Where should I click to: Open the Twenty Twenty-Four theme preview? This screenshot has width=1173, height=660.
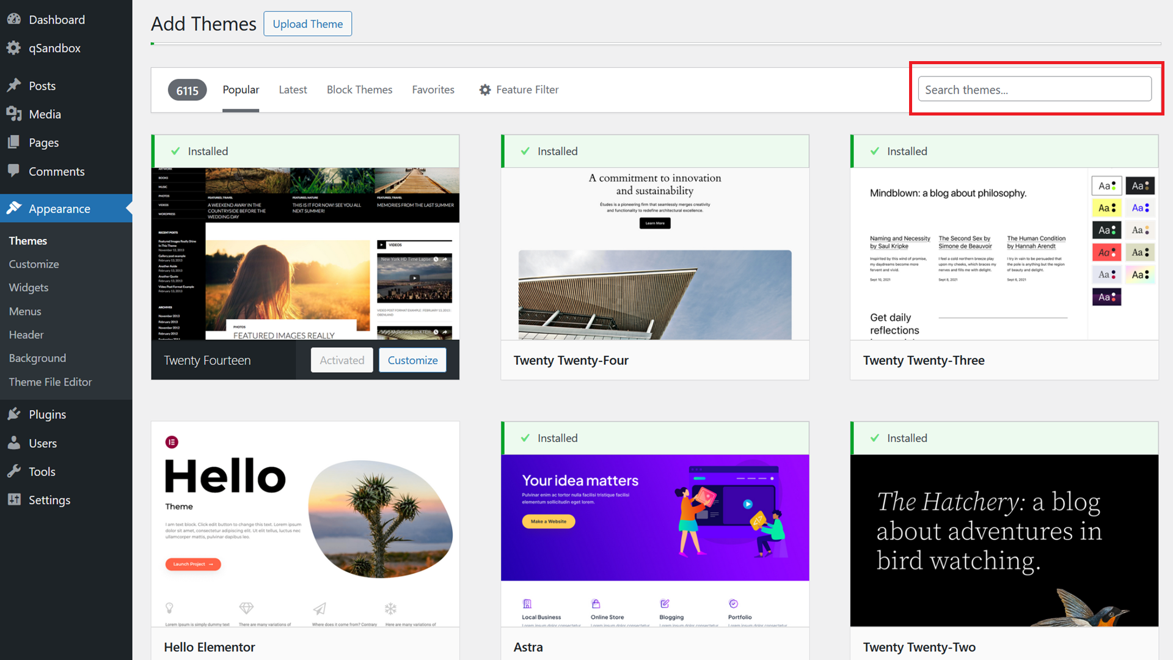[655, 254]
